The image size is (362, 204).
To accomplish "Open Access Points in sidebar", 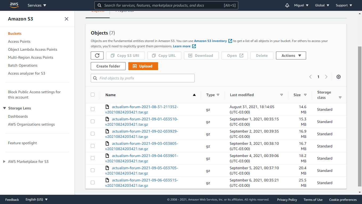I will [x=19, y=41].
